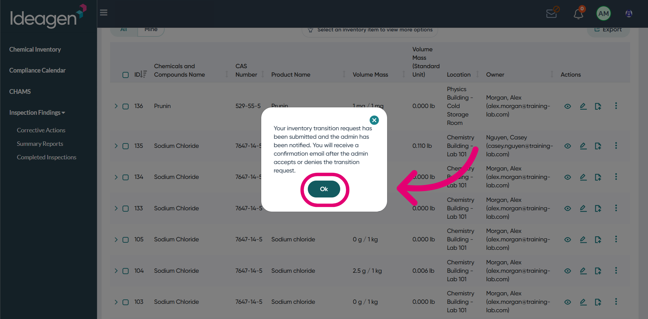Expand row 105 details
Image resolution: width=648 pixels, height=319 pixels.
116,240
